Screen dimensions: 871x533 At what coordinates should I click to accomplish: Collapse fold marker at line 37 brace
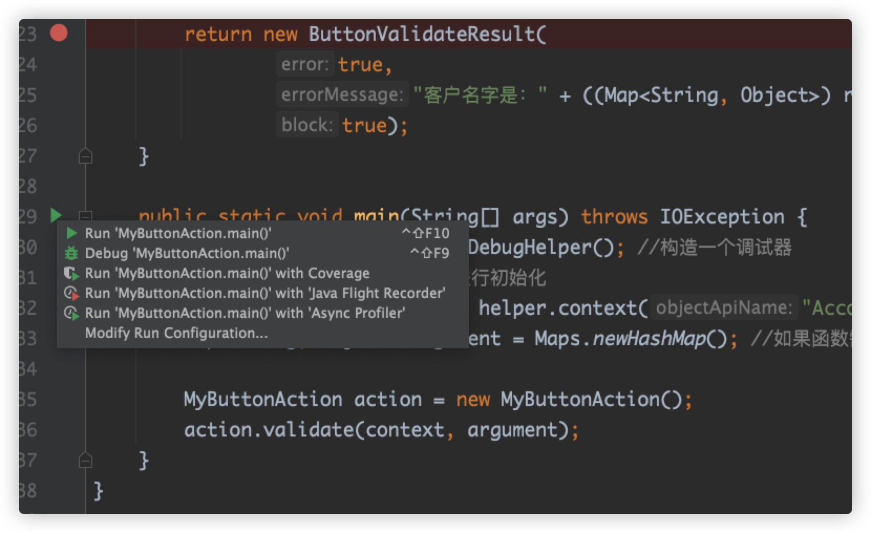(85, 460)
